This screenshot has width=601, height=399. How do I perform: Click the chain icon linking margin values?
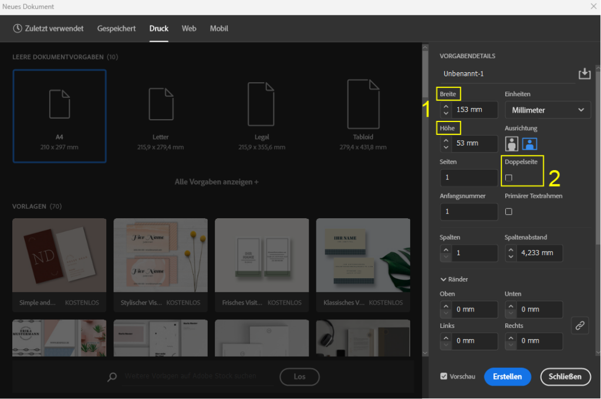(580, 325)
